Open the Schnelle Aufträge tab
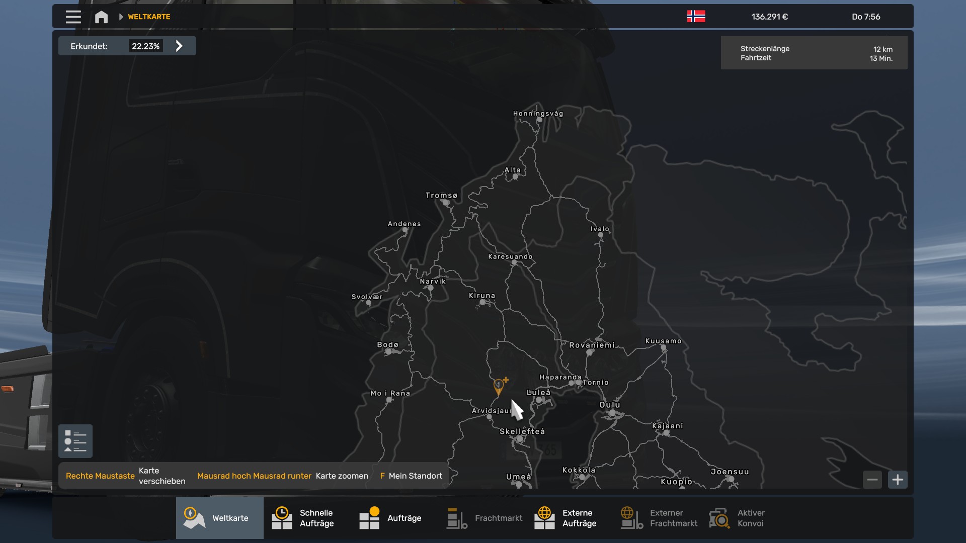966x543 pixels. [307, 518]
